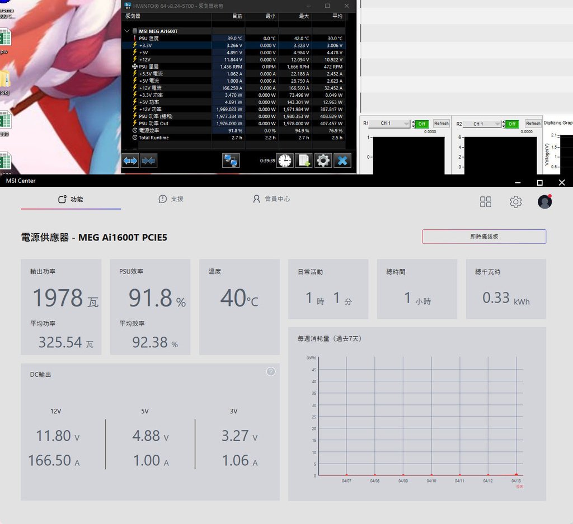Click the R1 Refresh button

click(x=441, y=124)
